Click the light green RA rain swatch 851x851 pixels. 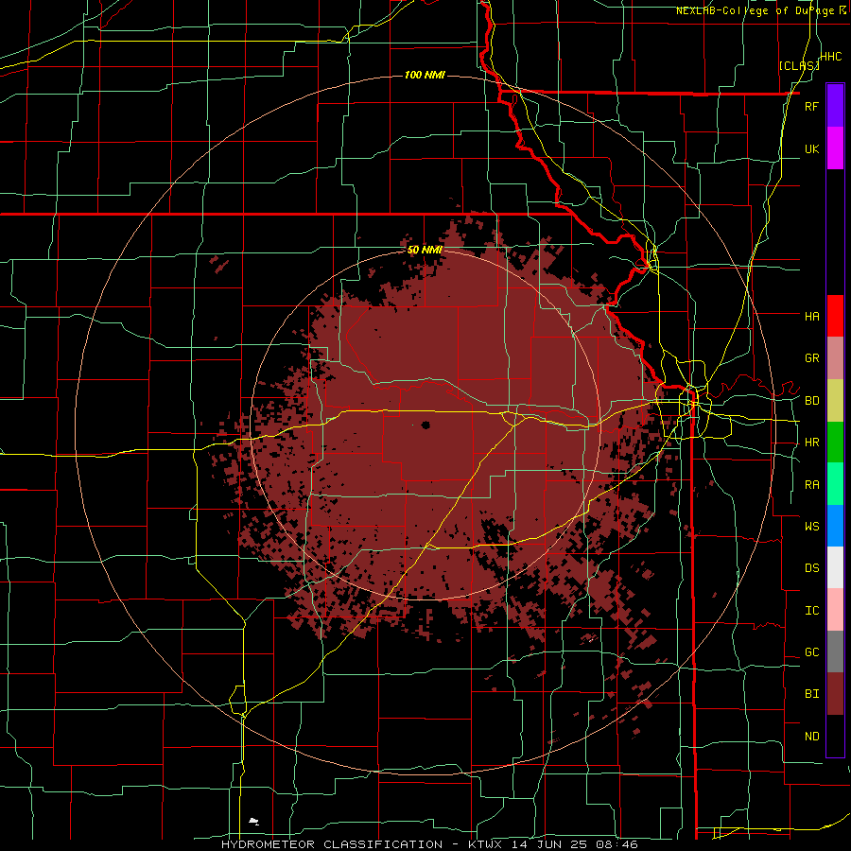[x=835, y=484]
